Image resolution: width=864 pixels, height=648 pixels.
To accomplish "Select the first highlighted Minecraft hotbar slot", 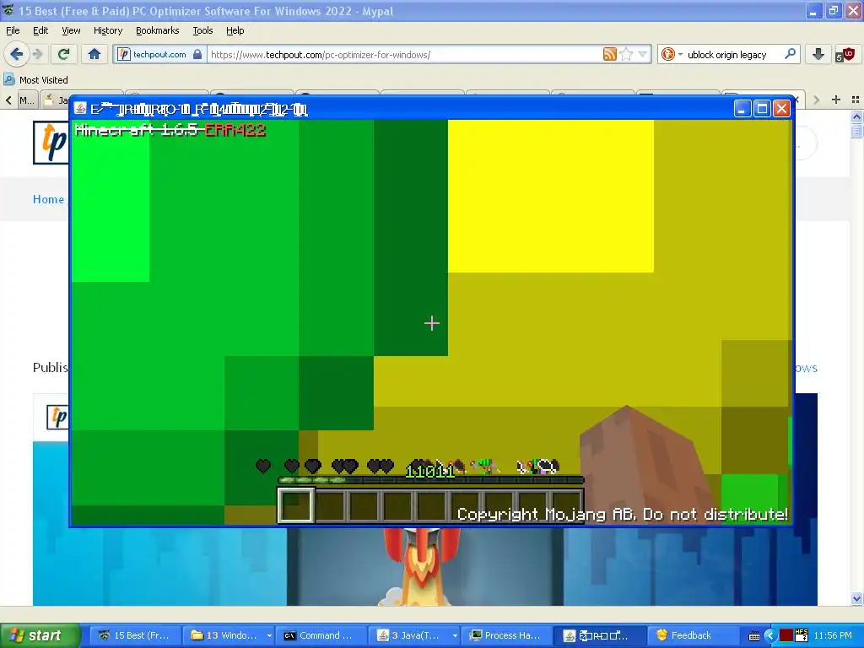I will pyautogui.click(x=296, y=505).
